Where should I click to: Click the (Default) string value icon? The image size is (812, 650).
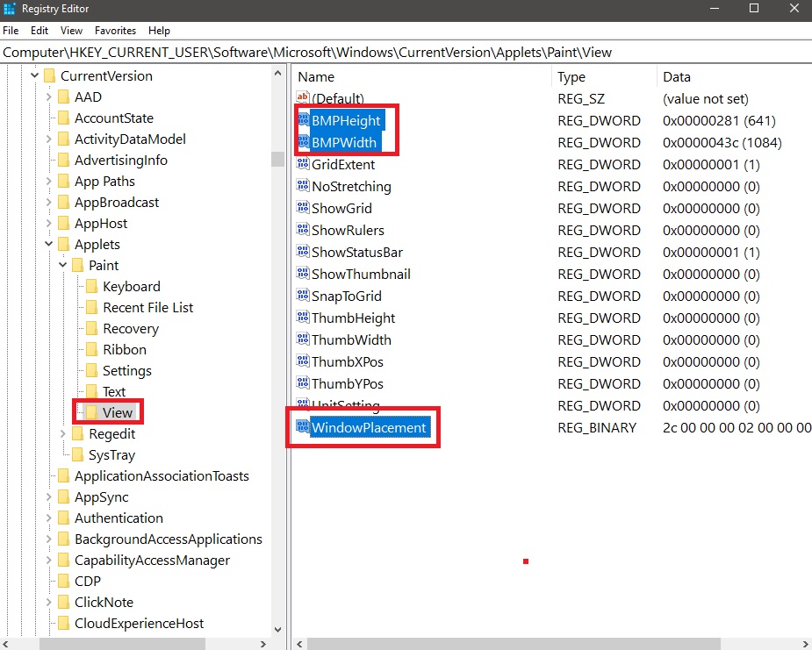point(303,98)
